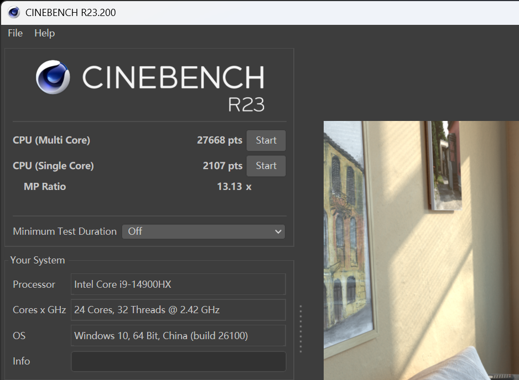Start the CPU Multi Core test
Screen dimensions: 519x380
click(x=266, y=140)
